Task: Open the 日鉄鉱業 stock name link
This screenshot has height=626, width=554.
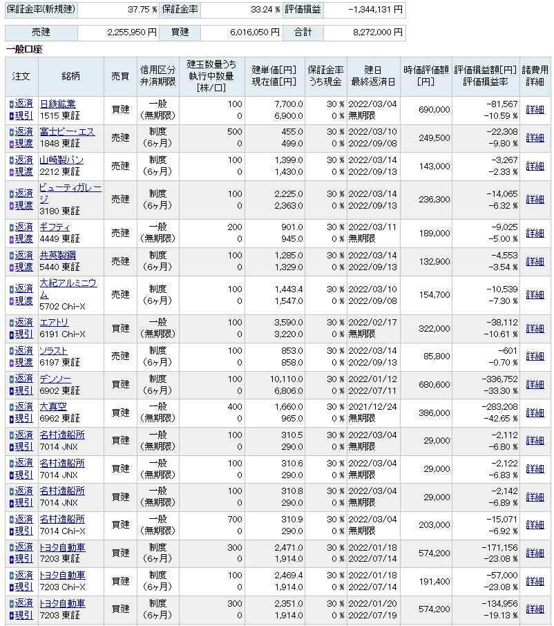Action: click(x=58, y=104)
